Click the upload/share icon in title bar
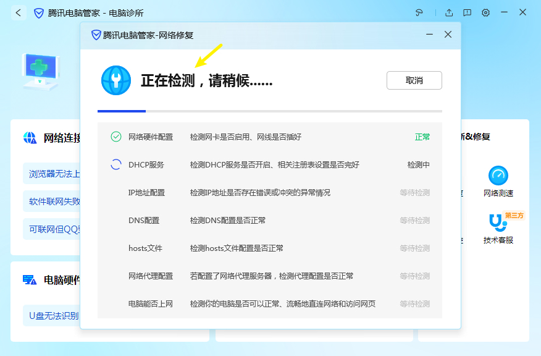 449,13
